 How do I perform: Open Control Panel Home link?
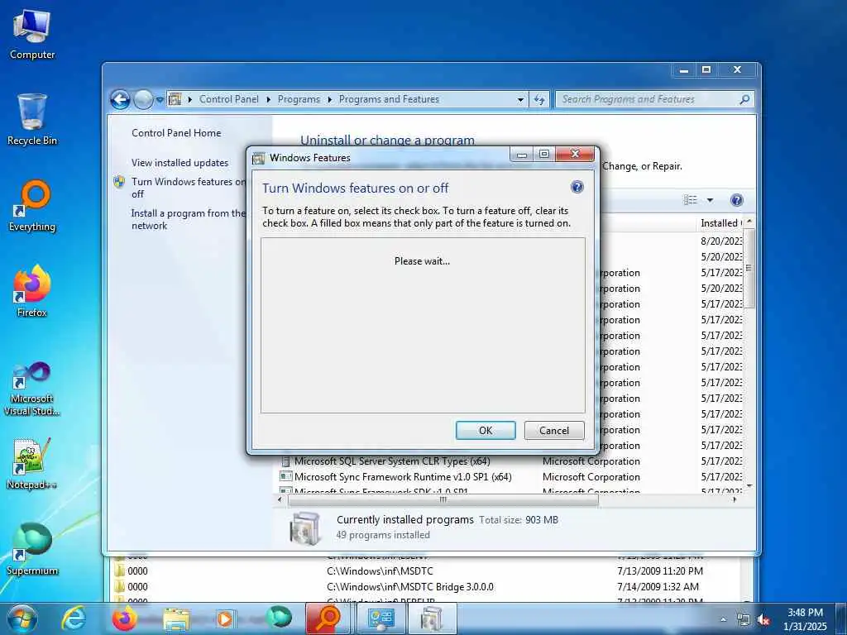pos(176,133)
